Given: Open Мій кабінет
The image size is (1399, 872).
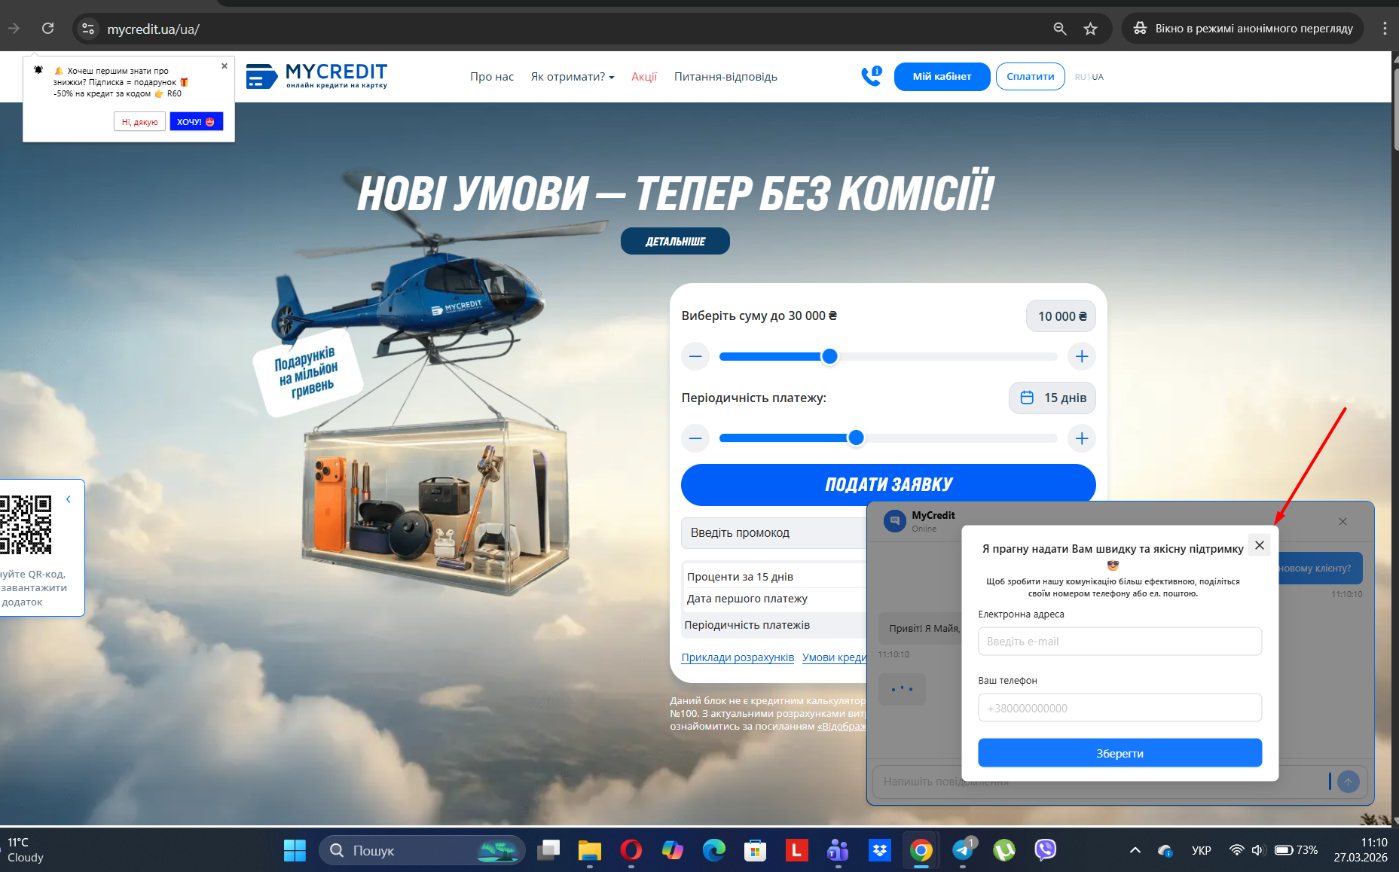Looking at the screenshot, I should point(942,77).
